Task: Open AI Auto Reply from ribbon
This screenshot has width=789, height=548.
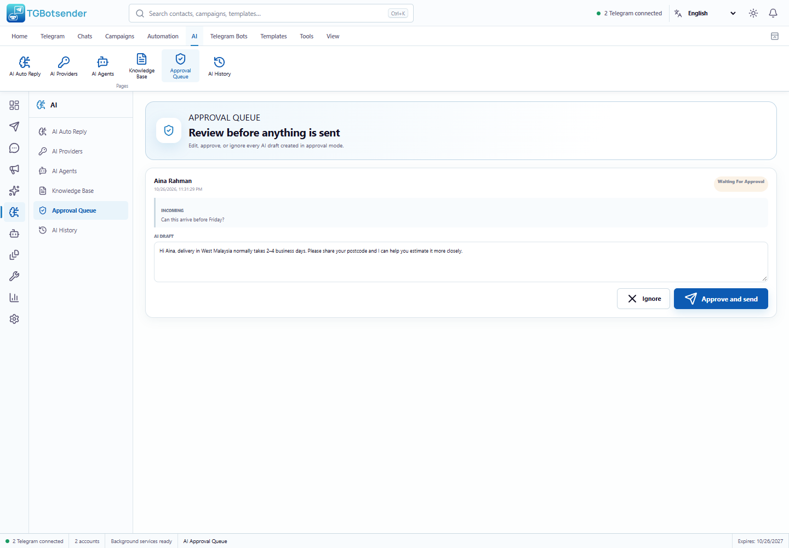Action: coord(25,66)
